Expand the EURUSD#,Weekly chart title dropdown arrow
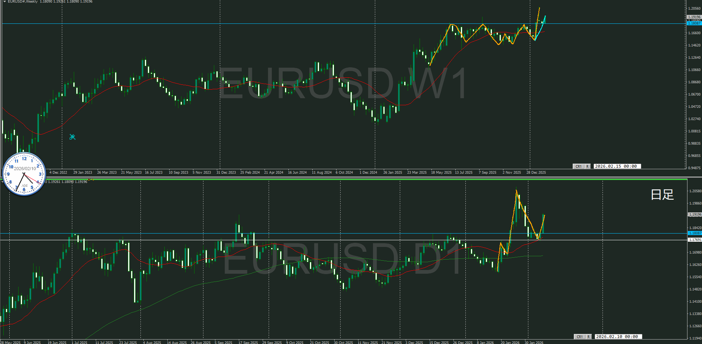Screen dimensions: 702x344 [x=4, y=1]
